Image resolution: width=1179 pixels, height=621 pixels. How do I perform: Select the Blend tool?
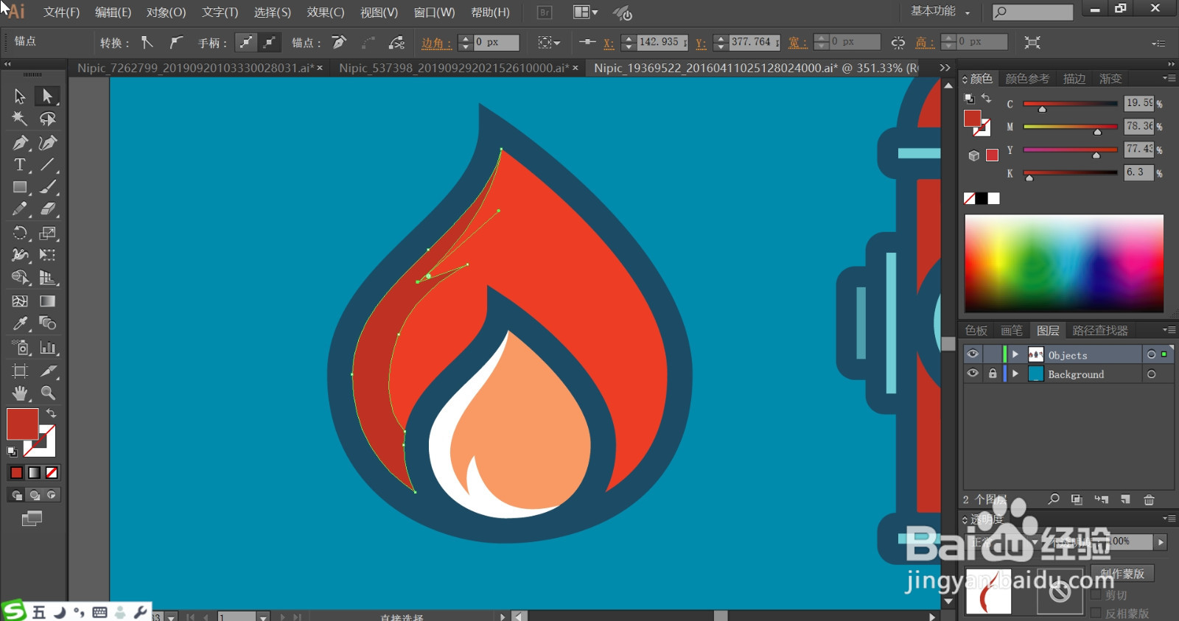pos(48,323)
